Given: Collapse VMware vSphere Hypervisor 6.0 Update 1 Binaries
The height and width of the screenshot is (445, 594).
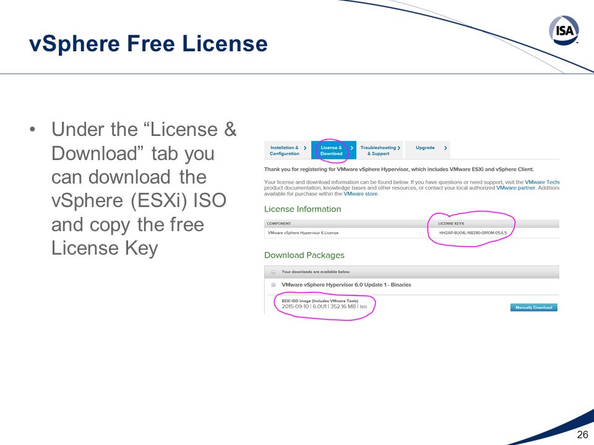Looking at the screenshot, I should [x=273, y=285].
